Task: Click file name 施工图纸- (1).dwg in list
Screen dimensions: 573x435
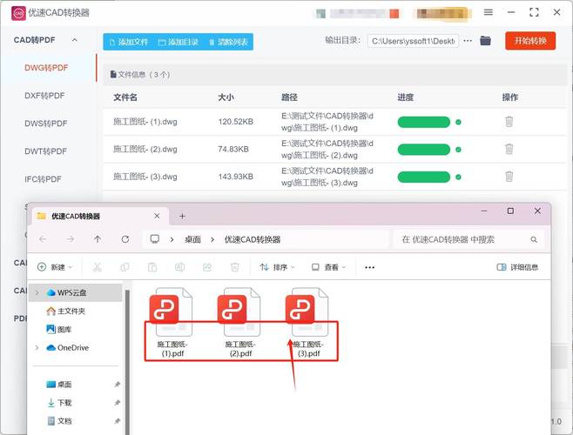Action: coord(145,122)
